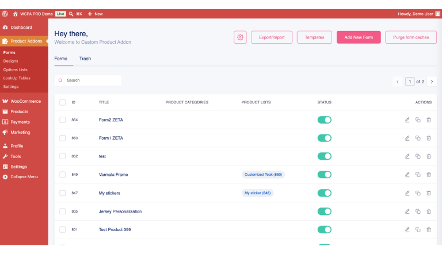Open the form settings gear icon

pyautogui.click(x=240, y=37)
